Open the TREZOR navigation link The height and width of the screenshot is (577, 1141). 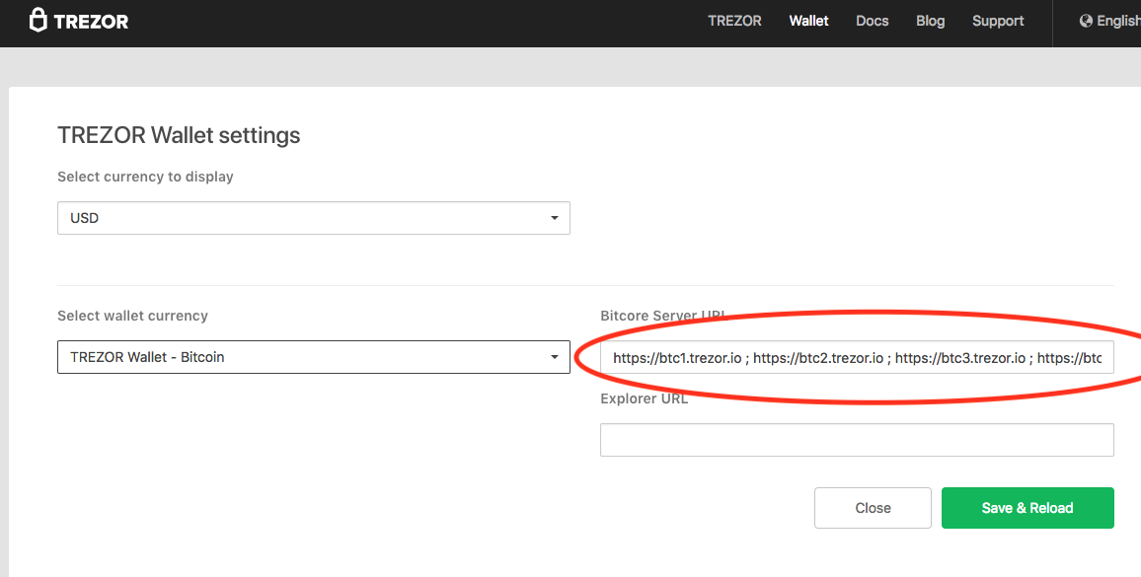click(x=734, y=21)
